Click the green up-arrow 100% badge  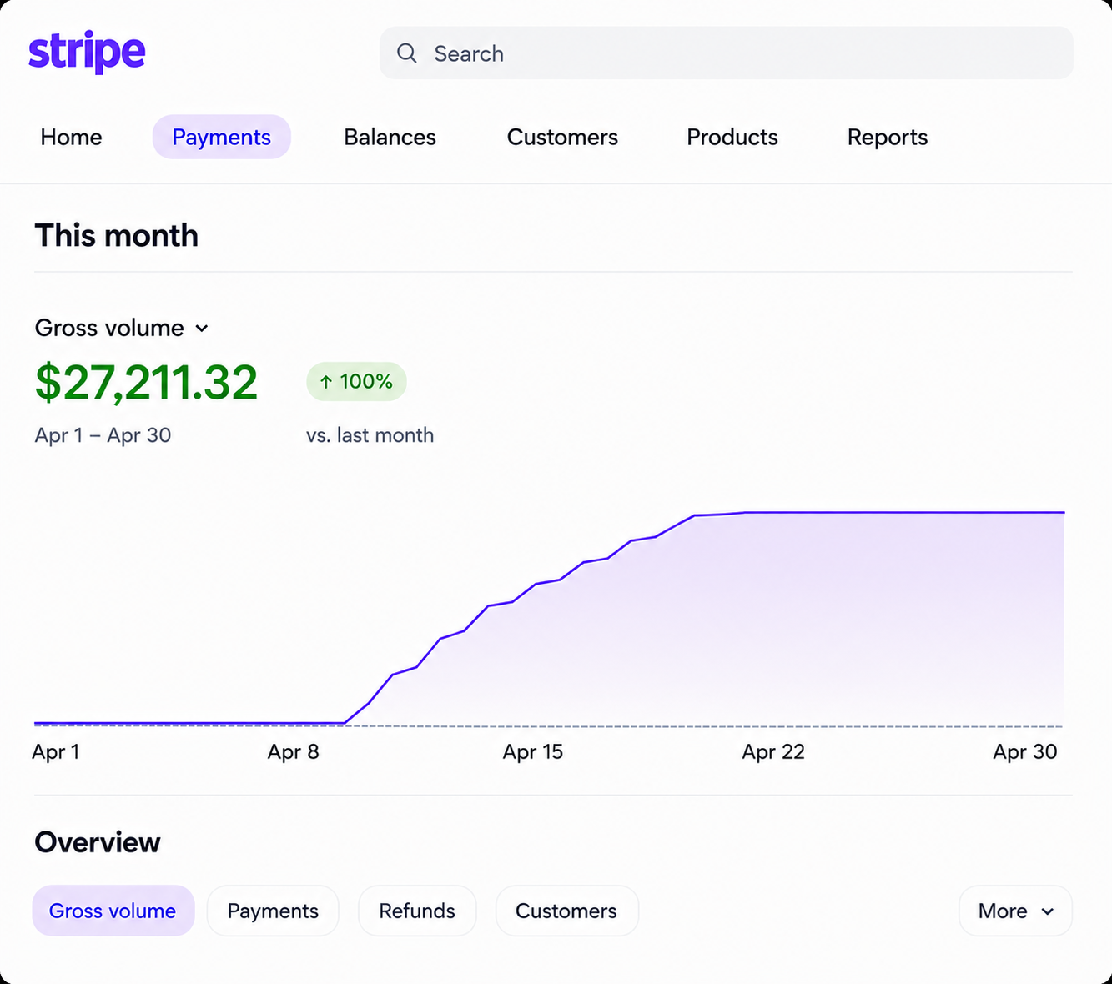[356, 381]
